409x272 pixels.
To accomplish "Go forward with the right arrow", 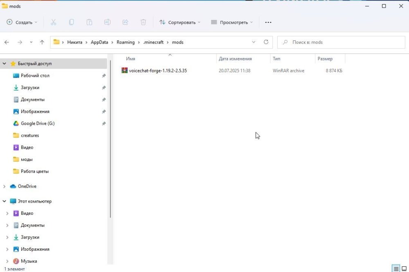I will point(20,42).
